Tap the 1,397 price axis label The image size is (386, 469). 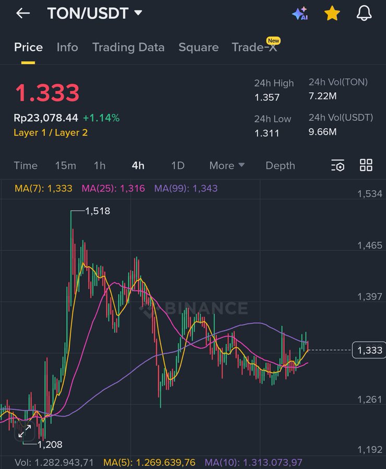(369, 297)
